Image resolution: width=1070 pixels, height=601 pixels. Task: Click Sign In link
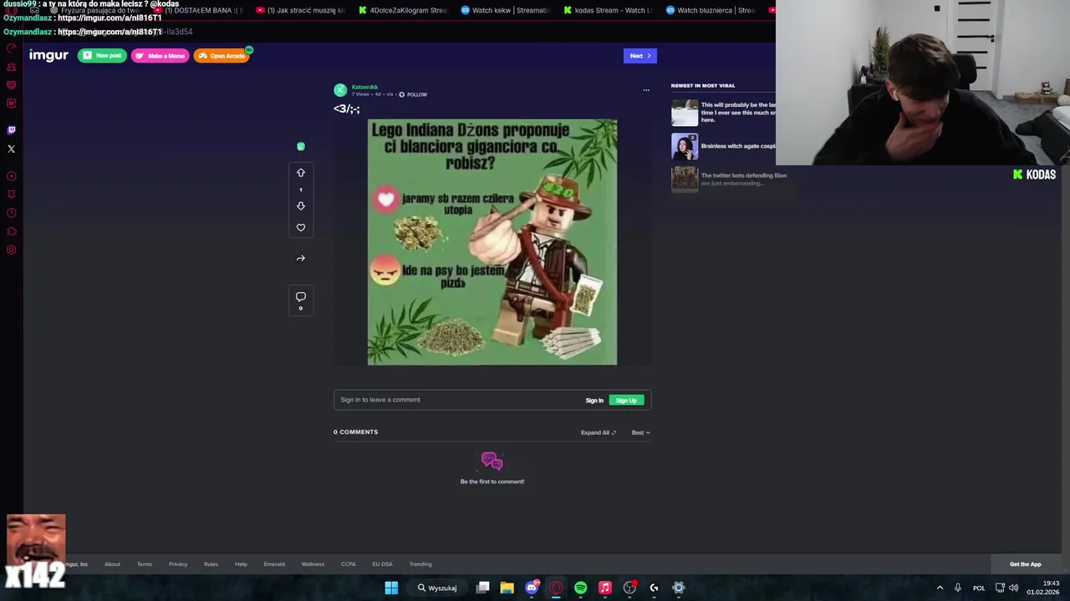tap(594, 401)
